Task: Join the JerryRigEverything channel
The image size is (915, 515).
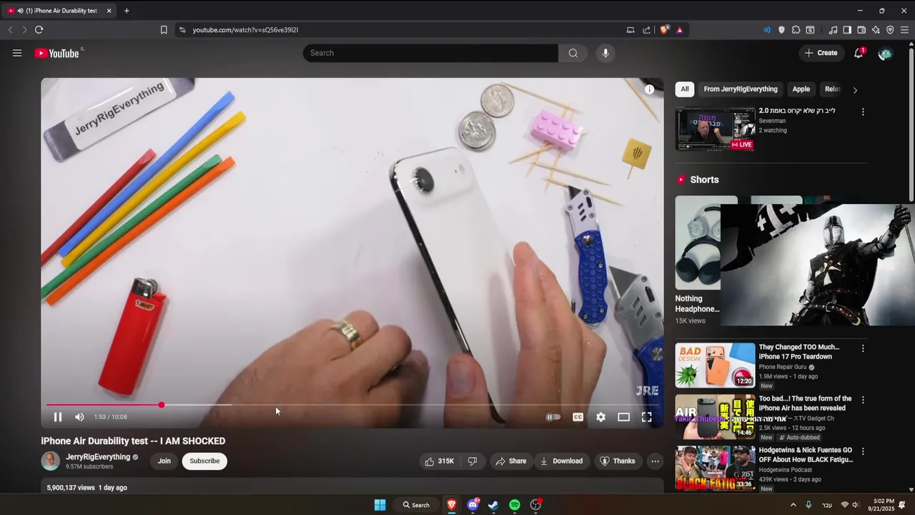Action: 164,461
